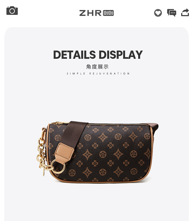
Task: Click the tan piping at the bag's bottom edge
Action: [99, 182]
